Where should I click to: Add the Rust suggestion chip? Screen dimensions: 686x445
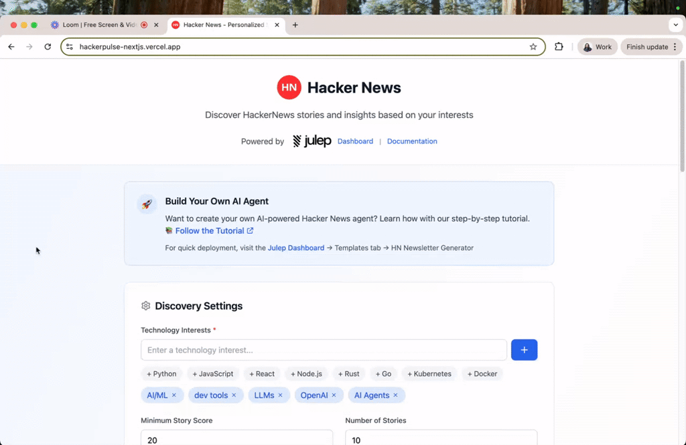pyautogui.click(x=348, y=374)
